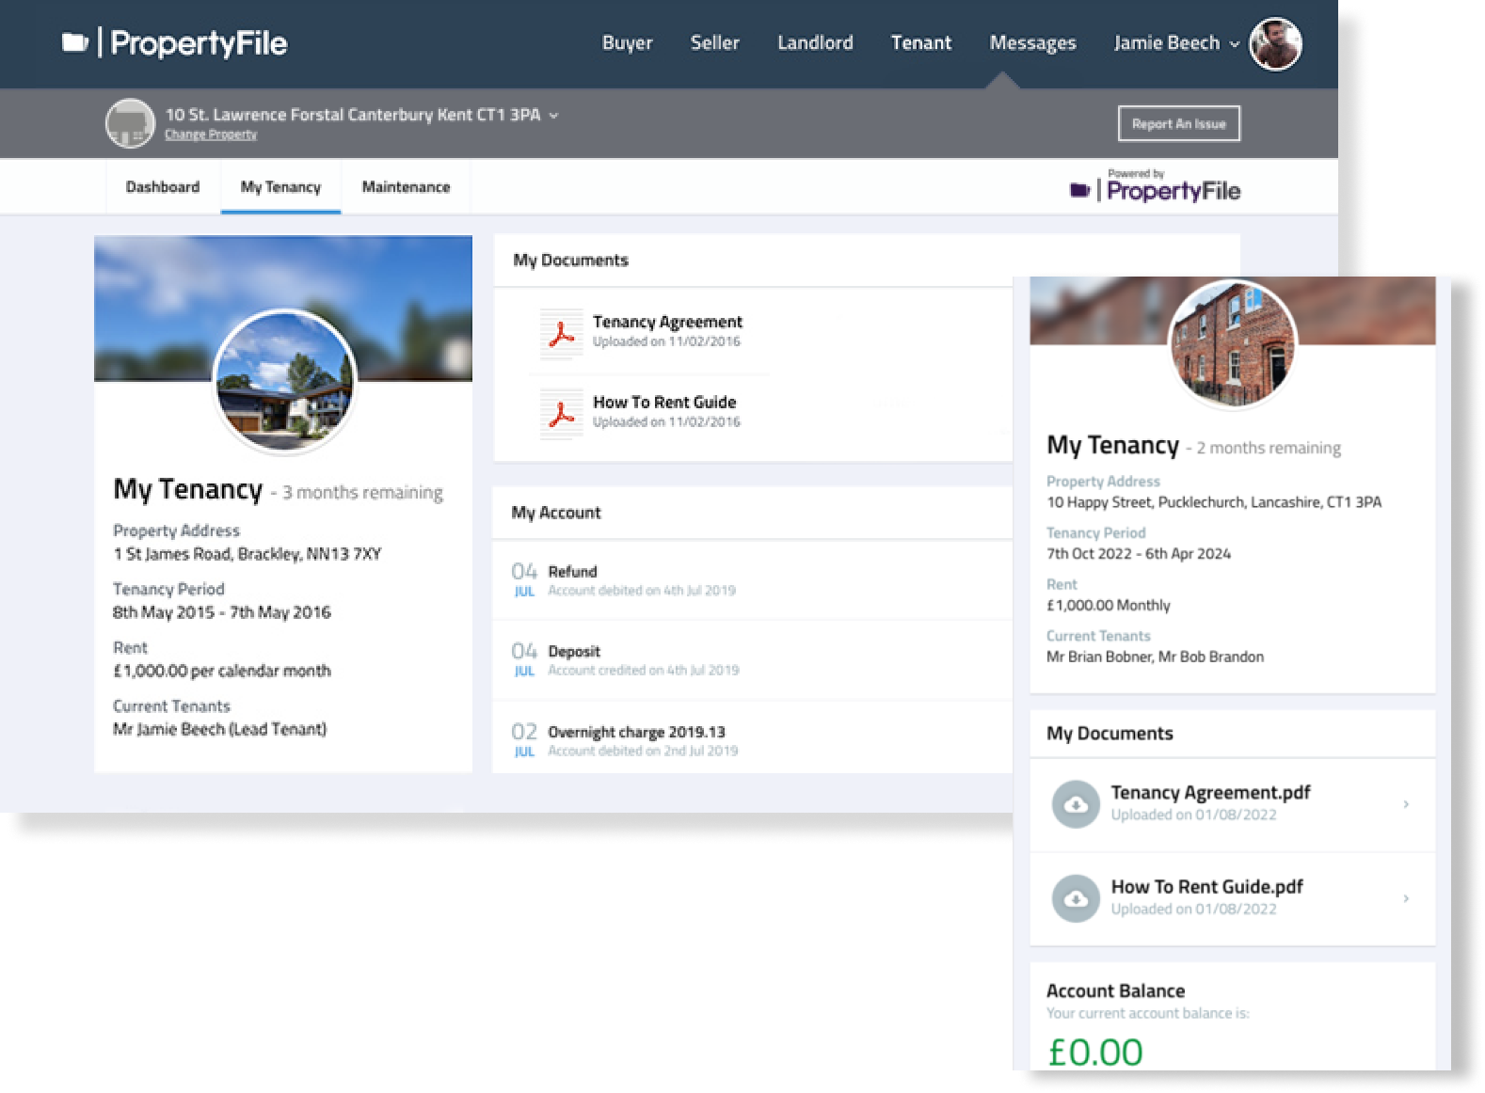
Task: Click the PropertyFile folder logo icon
Action: (x=75, y=43)
